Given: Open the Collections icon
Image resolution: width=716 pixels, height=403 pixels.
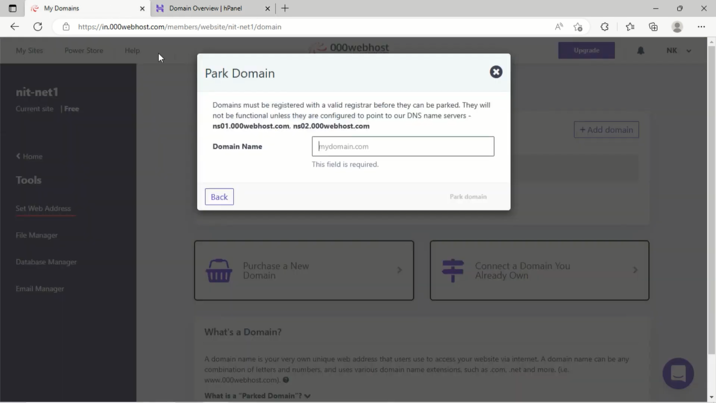Looking at the screenshot, I should point(653,27).
